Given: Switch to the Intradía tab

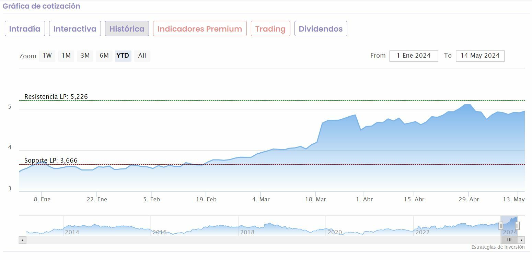Looking at the screenshot, I should (x=25, y=29).
